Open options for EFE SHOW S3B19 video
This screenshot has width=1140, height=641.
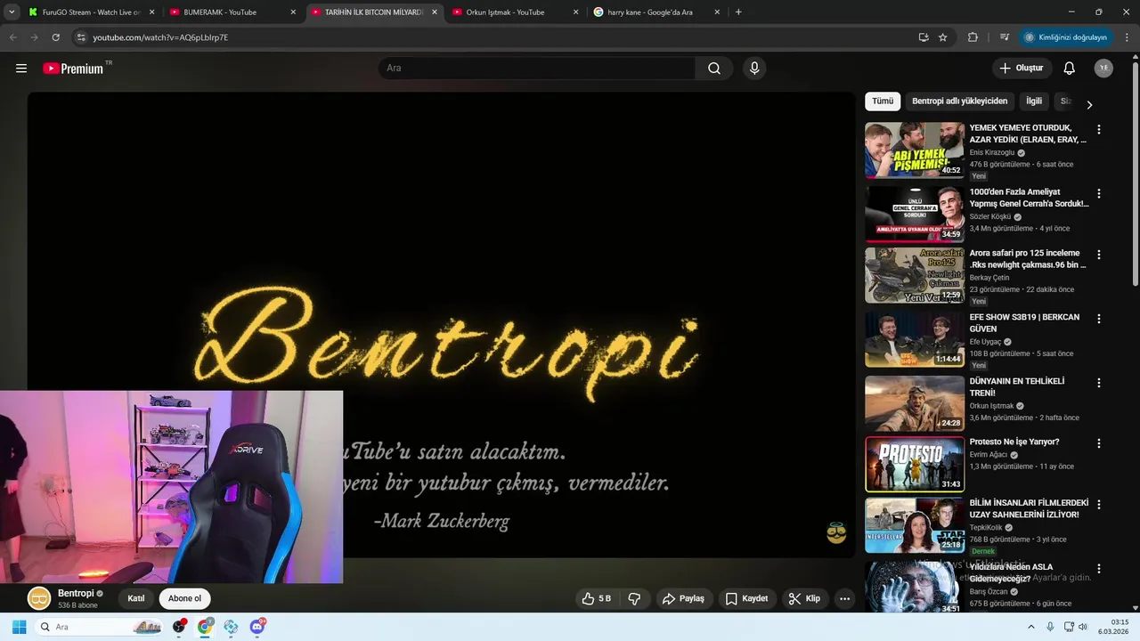click(x=1098, y=319)
